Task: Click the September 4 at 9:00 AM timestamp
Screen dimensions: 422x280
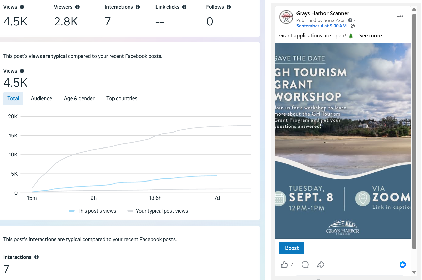Action: point(321,26)
